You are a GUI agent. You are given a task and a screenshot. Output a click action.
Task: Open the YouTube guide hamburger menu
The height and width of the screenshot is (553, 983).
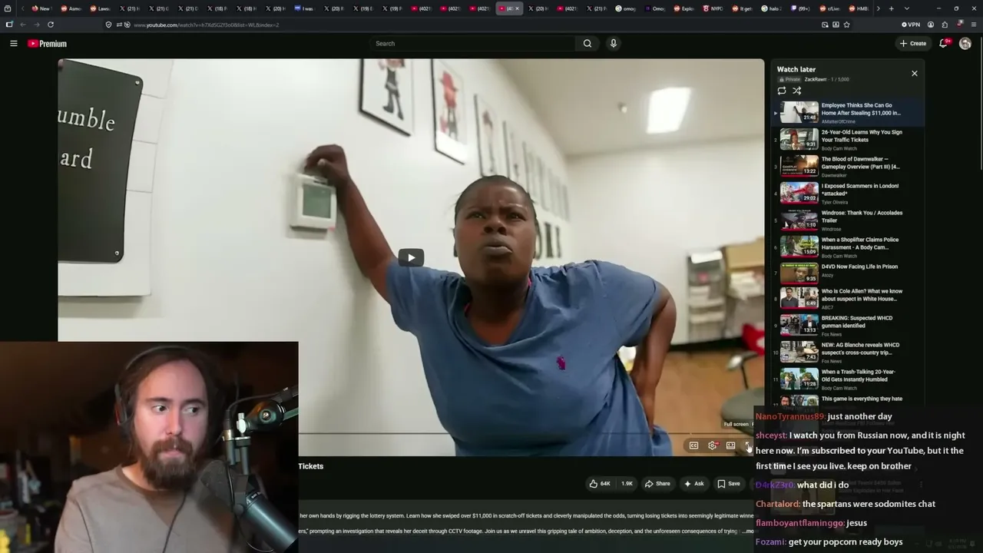13,44
